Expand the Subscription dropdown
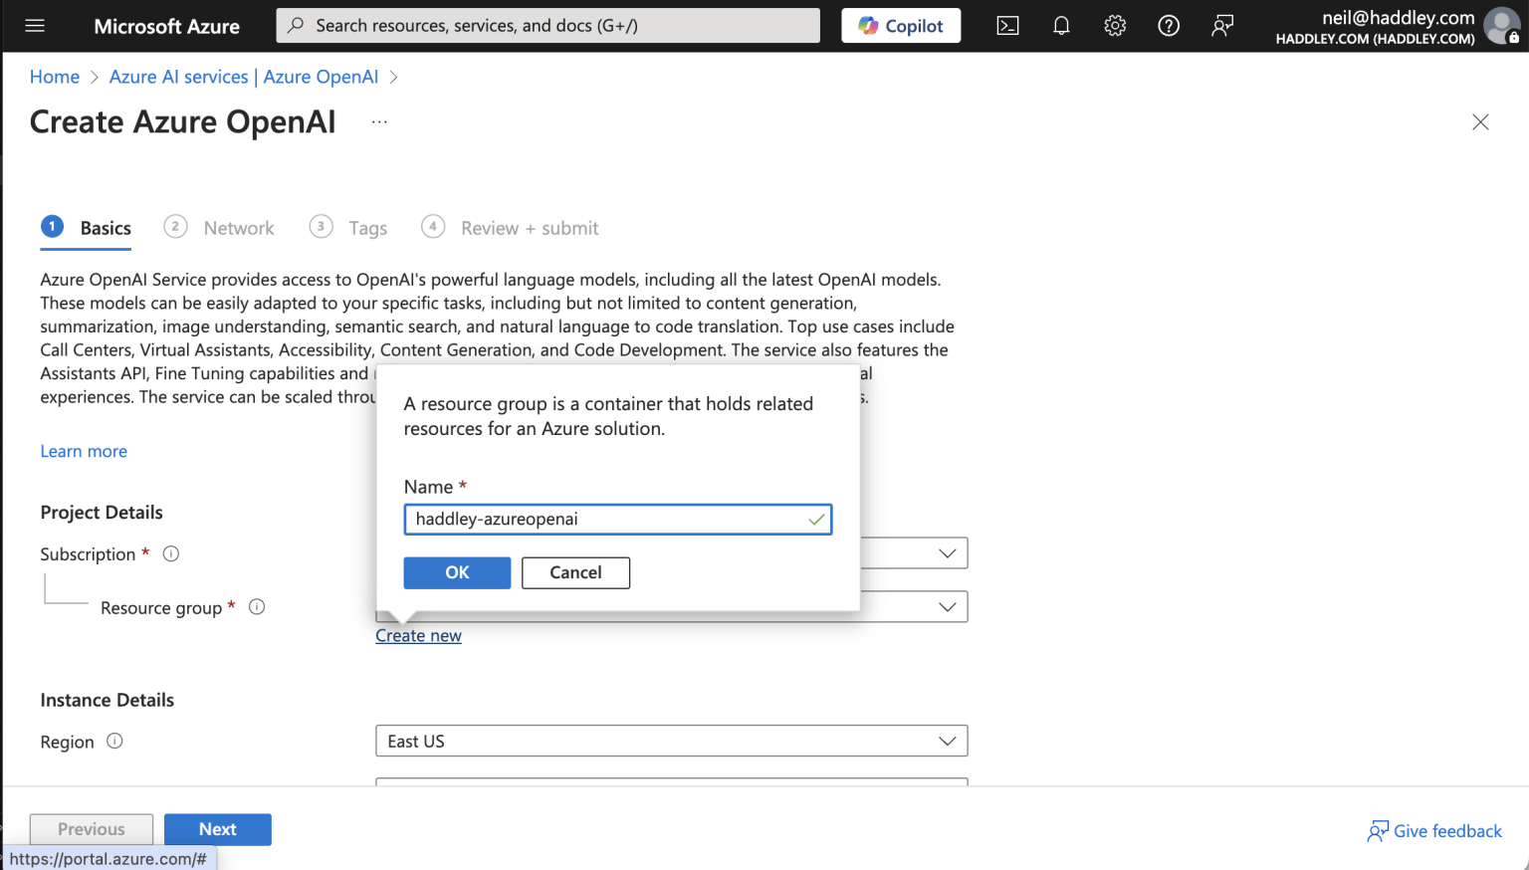The height and width of the screenshot is (870, 1529). tap(947, 553)
